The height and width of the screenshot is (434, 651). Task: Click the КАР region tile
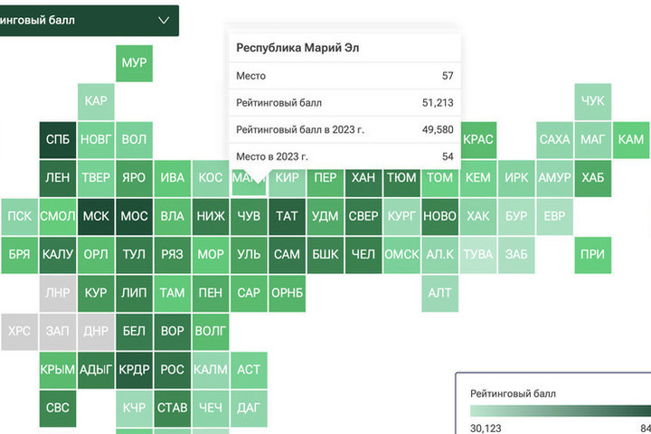96,101
